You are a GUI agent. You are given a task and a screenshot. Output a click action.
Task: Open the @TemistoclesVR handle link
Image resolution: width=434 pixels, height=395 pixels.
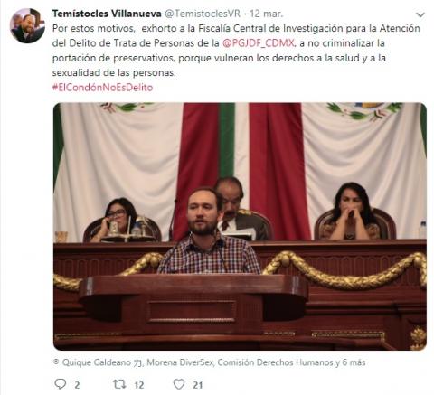tap(203, 14)
